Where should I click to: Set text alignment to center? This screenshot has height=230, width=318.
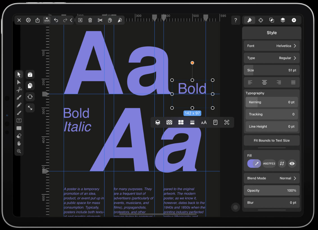264,82
